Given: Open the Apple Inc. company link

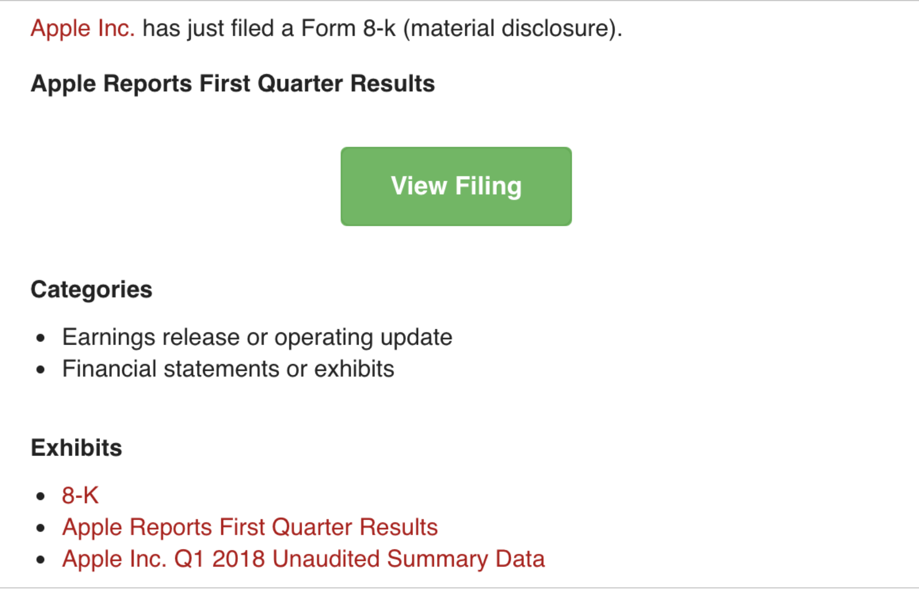Looking at the screenshot, I should 82,28.
